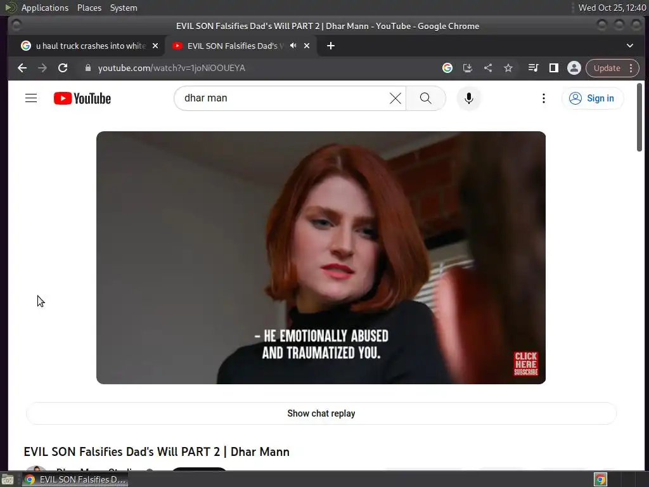Click the show desktop icon in bottom panel
Screen dimensions: 649x487
pos(8,480)
